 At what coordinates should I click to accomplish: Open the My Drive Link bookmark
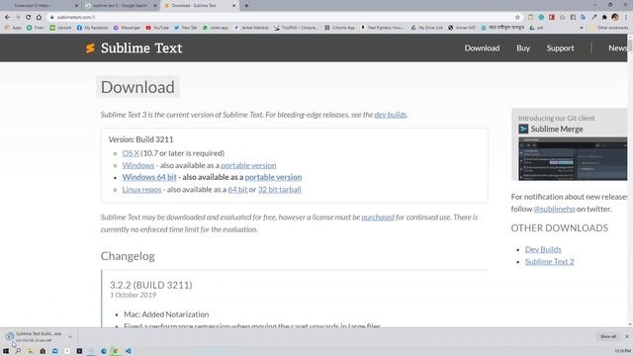(x=426, y=28)
